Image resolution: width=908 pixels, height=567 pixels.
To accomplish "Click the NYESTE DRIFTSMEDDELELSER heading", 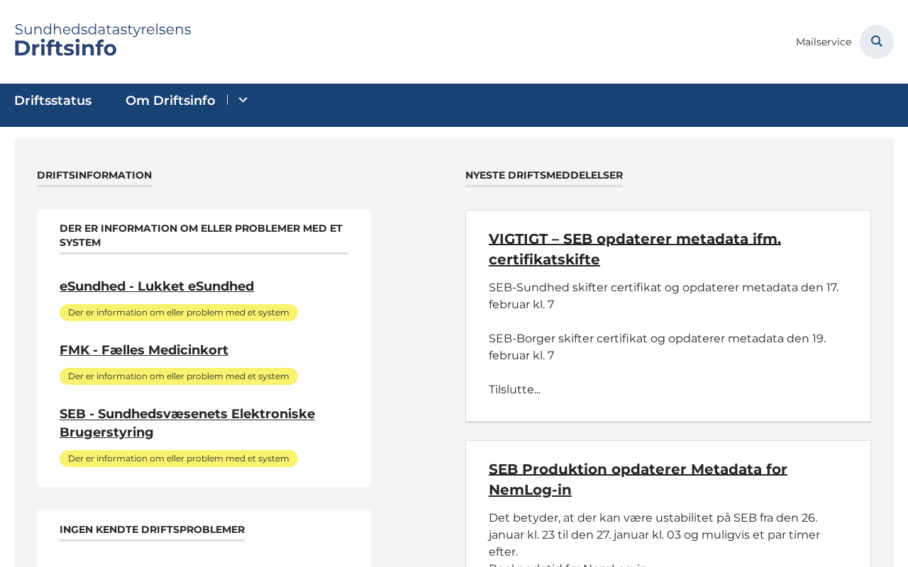I will pos(544,175).
